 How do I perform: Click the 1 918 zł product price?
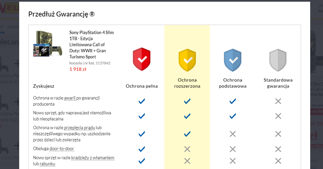pos(78,69)
